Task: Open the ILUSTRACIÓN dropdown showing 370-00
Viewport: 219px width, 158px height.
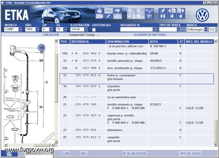Action: click(86, 29)
